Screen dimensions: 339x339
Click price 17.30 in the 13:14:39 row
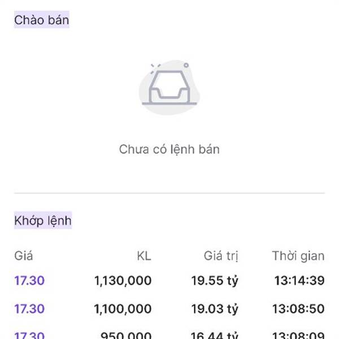tap(29, 280)
